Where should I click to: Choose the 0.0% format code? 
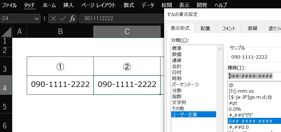click(254, 109)
